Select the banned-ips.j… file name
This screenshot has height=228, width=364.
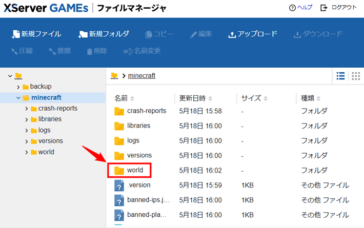(148, 200)
